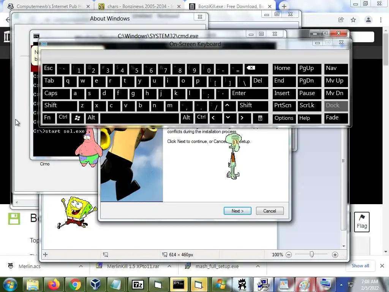Toggle the Nav key on On-Screen Keyboard
The width and height of the screenshot is (389, 292).
click(x=336, y=69)
